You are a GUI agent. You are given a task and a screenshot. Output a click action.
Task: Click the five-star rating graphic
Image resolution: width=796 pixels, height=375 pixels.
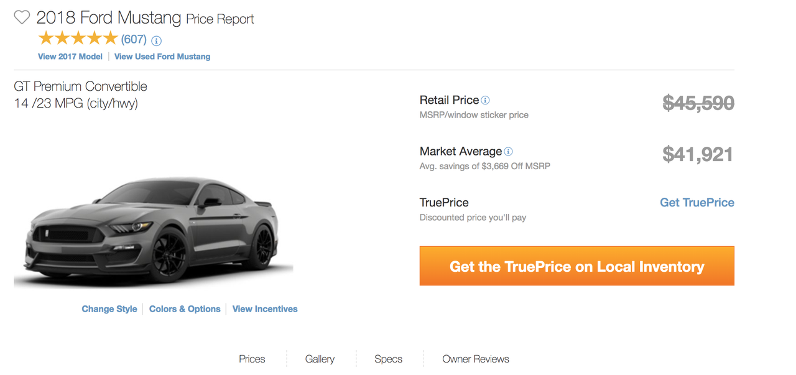point(78,39)
